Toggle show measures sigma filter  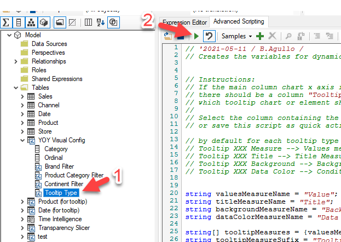[6, 22]
